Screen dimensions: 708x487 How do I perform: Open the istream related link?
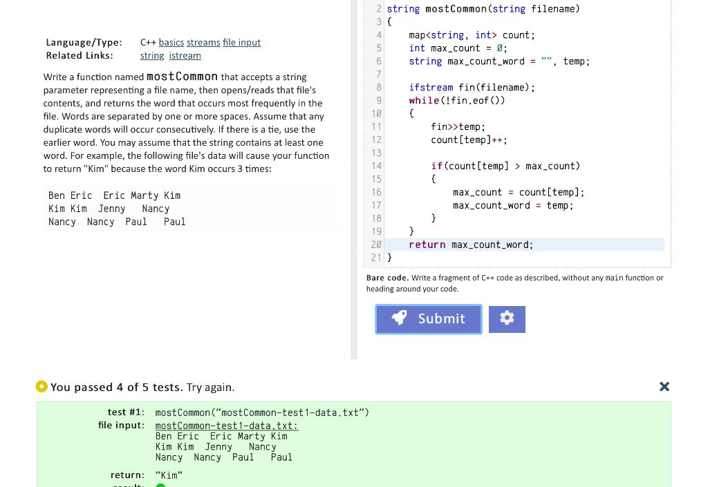pyautogui.click(x=185, y=55)
